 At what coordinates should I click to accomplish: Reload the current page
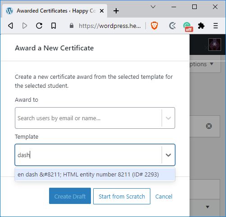pos(39,26)
